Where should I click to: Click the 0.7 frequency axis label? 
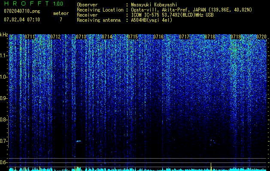pos(3,141)
